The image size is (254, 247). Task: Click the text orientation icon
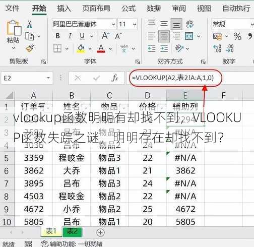179,48
